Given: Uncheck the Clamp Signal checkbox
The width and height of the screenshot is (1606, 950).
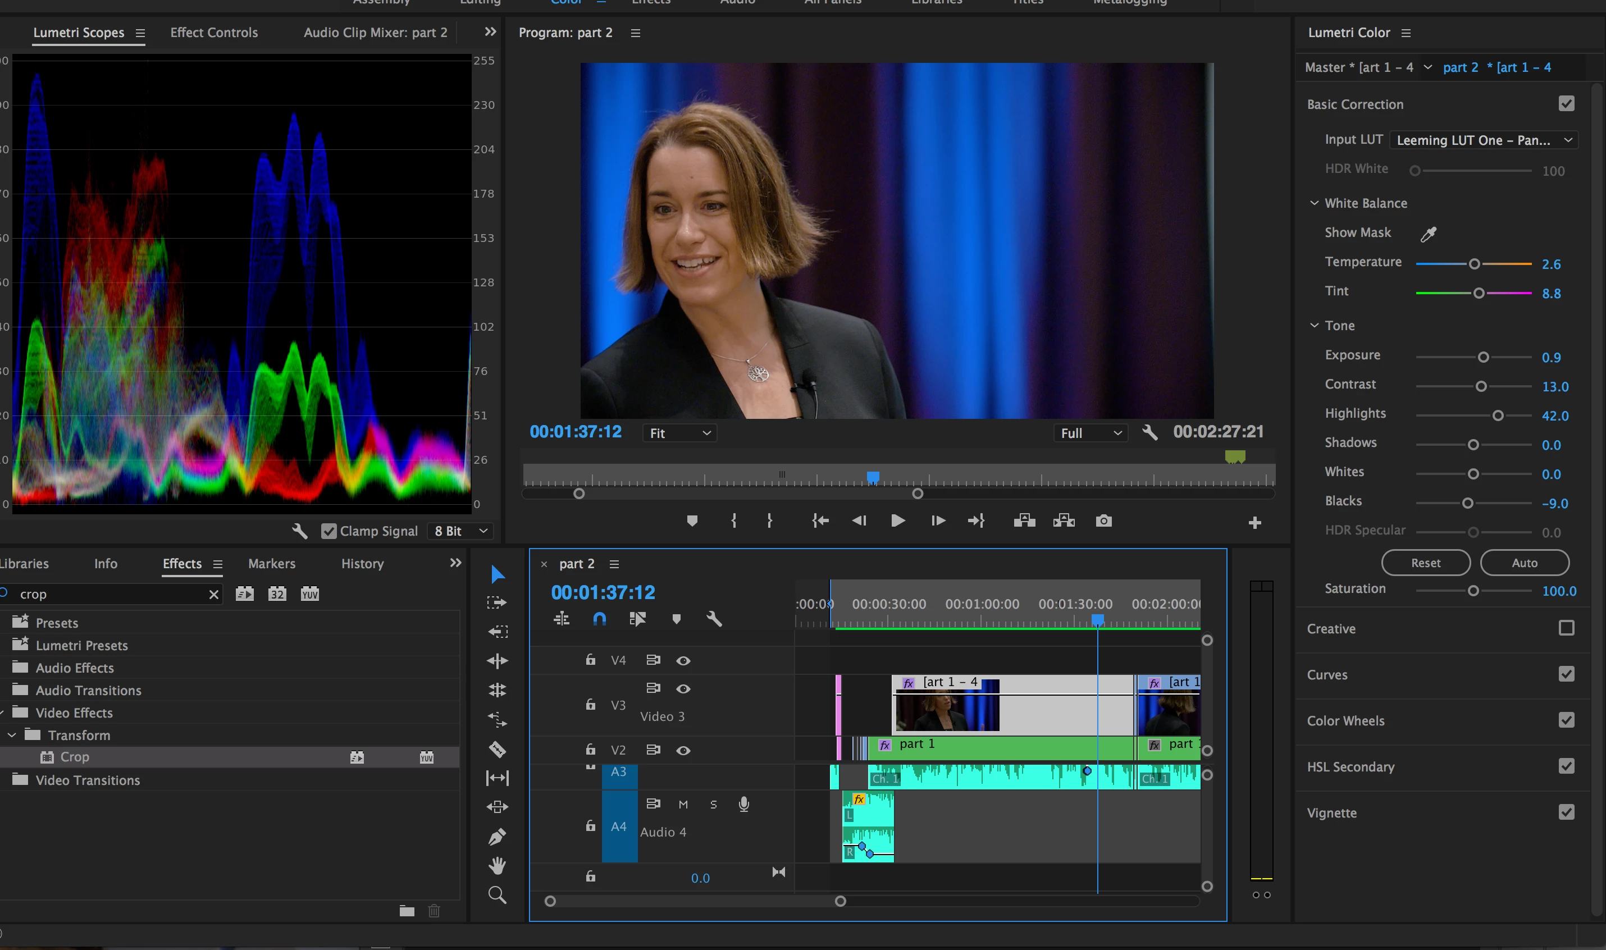Looking at the screenshot, I should pos(328,531).
